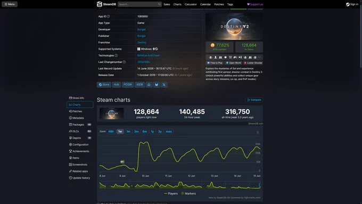Click the Support us heart link
362x204 pixels.
click(255, 4)
